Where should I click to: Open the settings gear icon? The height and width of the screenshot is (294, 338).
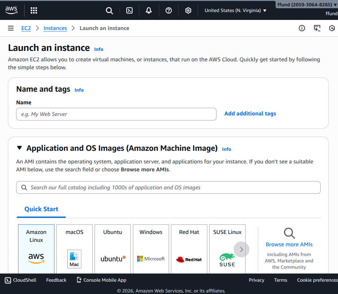[188, 10]
